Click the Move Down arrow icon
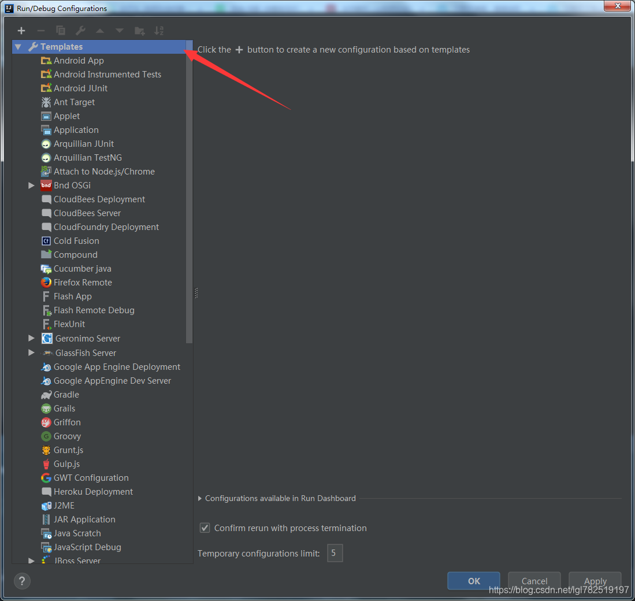 coord(120,31)
